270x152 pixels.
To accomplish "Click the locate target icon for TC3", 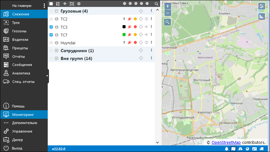I will 141,27.
